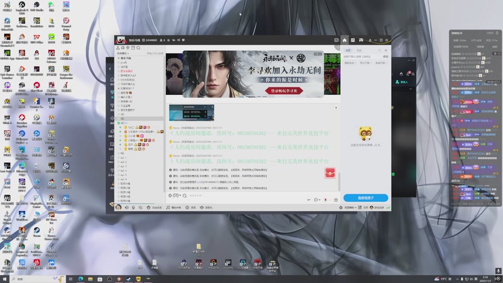Open the portrait ad thumbnail left of banner
Image resolution: width=503 pixels, height=283 pixels.
point(174,74)
